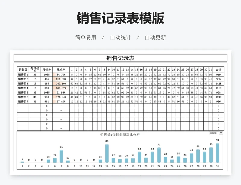
Task: Click 销售员6's monthly task cell 930
Action: coord(47,97)
